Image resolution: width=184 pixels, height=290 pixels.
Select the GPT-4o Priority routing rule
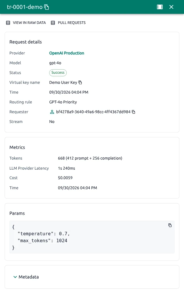(63, 102)
